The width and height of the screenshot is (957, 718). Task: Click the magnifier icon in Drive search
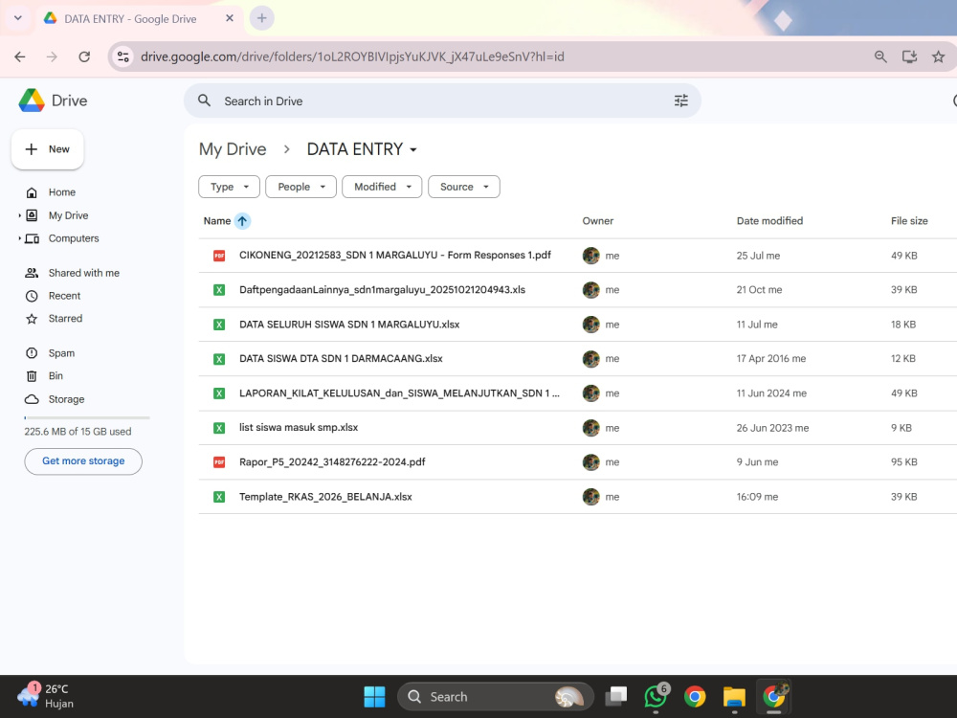(x=205, y=101)
